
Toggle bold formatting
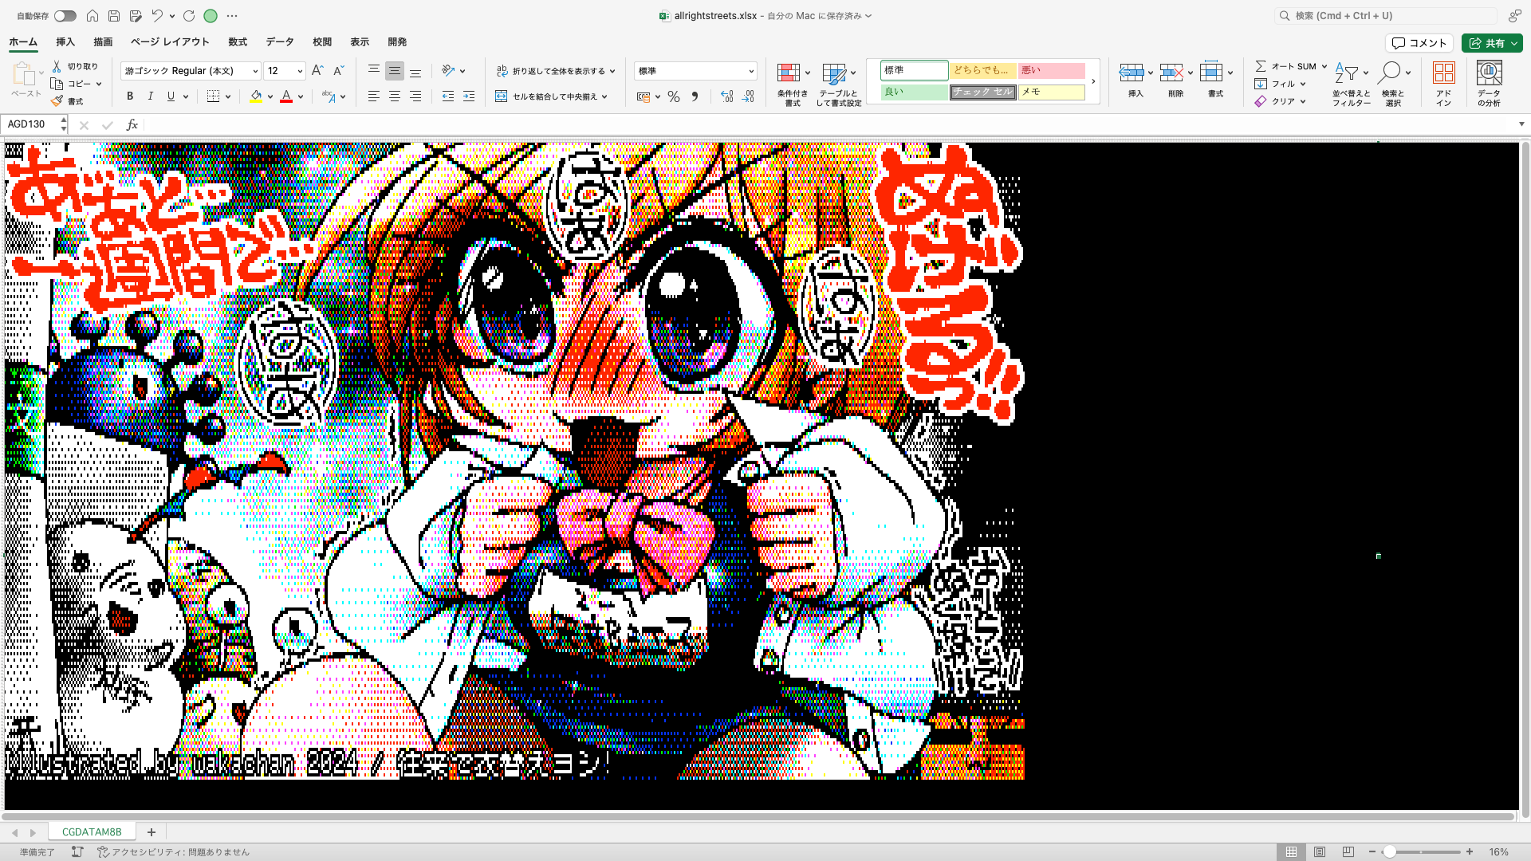(130, 96)
